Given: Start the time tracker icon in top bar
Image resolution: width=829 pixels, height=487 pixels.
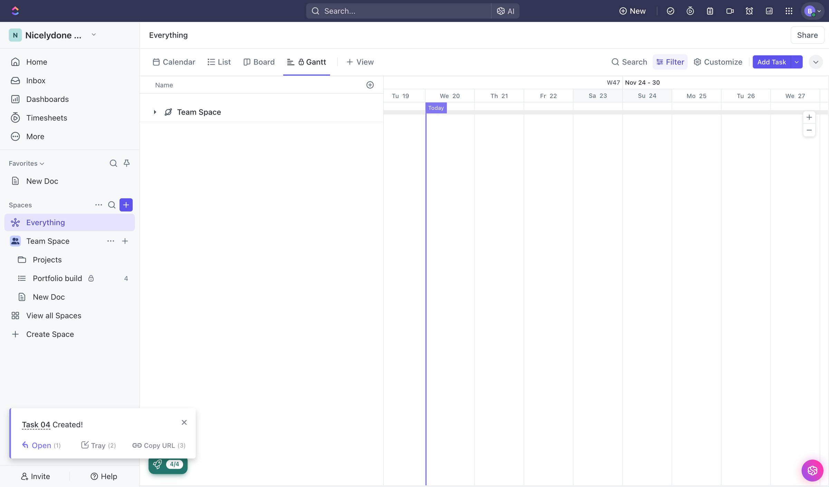Looking at the screenshot, I should (x=690, y=11).
